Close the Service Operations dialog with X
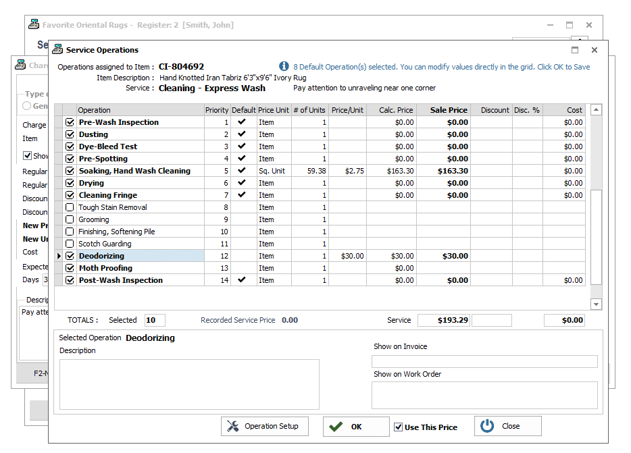 click(x=595, y=50)
